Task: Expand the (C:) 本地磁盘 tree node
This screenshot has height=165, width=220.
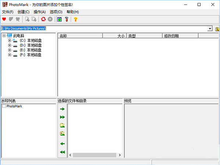Action: 10,40
